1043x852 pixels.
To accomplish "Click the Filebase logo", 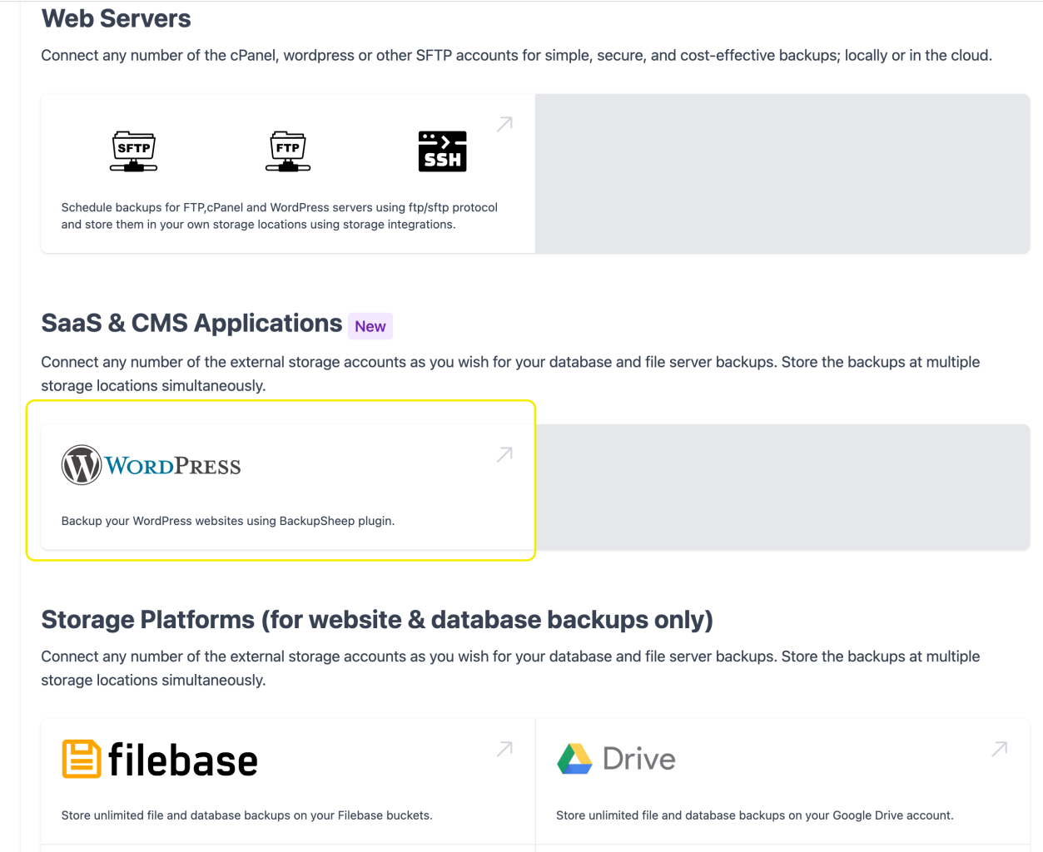I will click(x=160, y=760).
